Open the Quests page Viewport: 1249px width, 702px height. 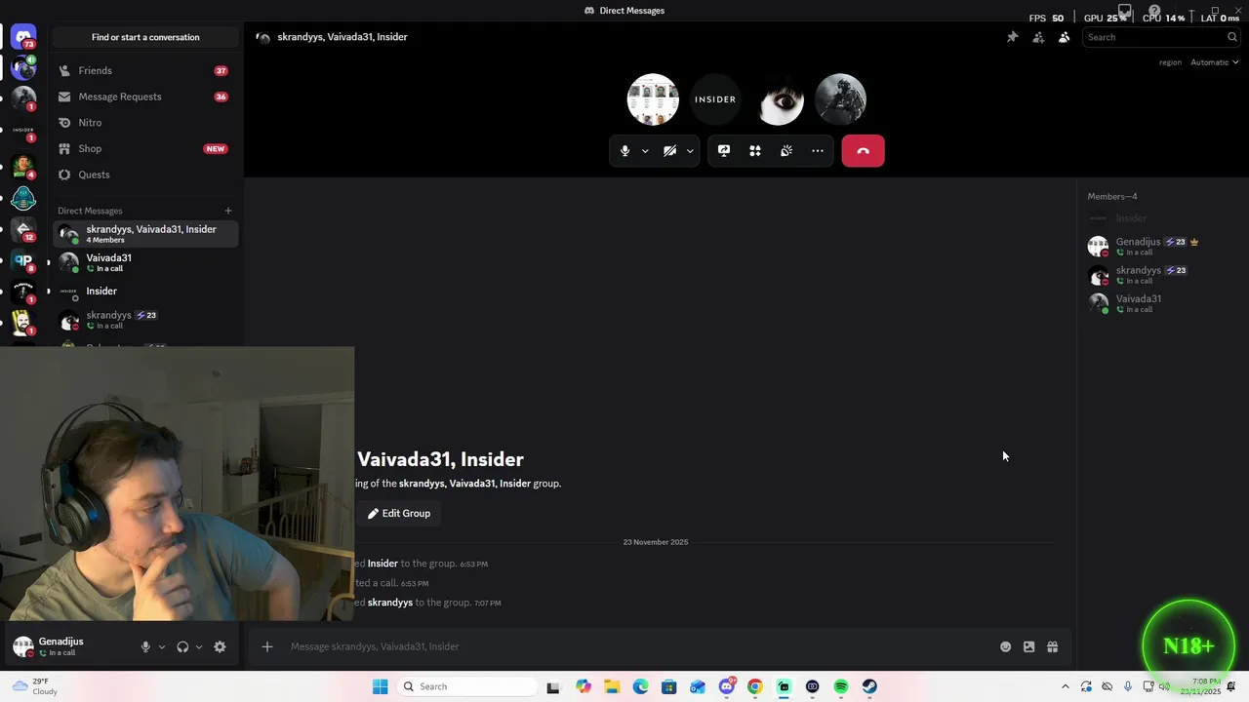point(144,175)
